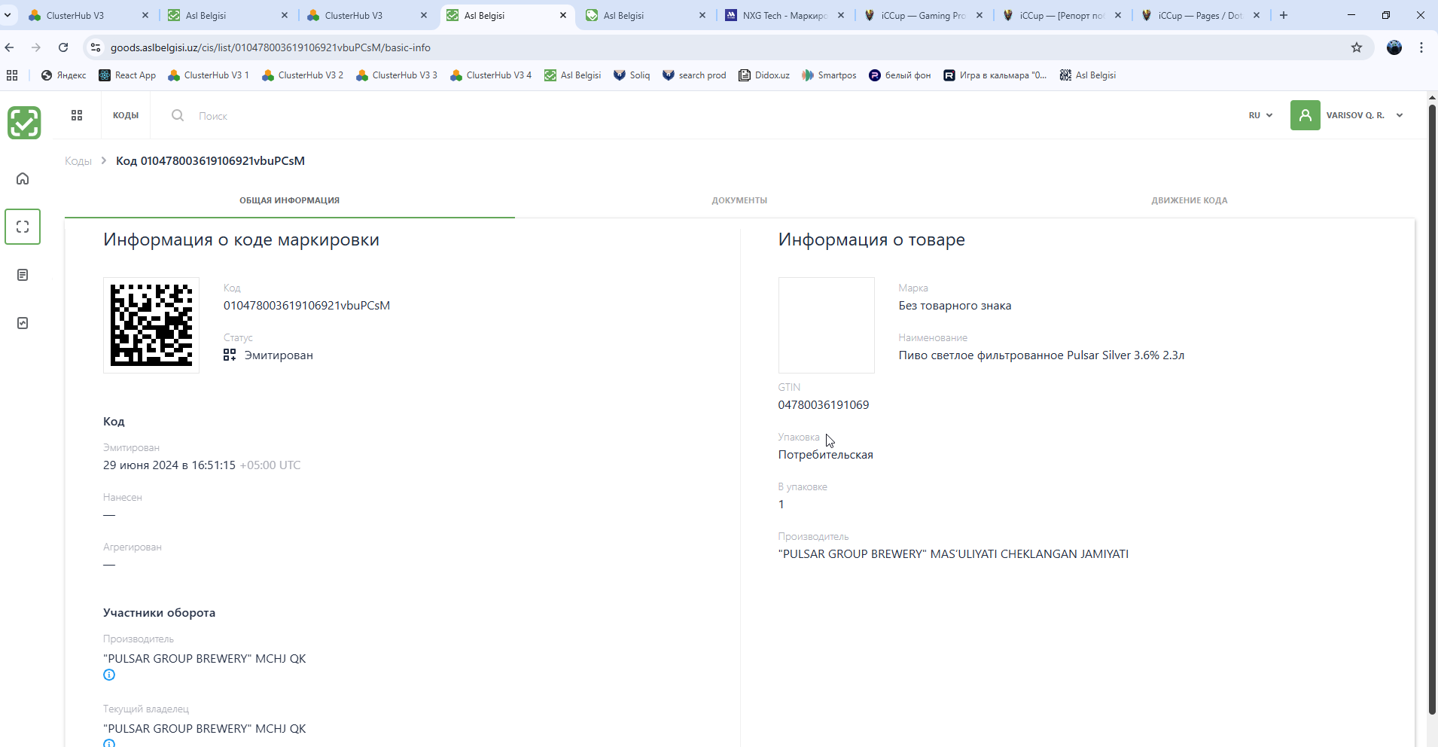
Task: Open the reports chart sidebar icon
Action: (23, 323)
